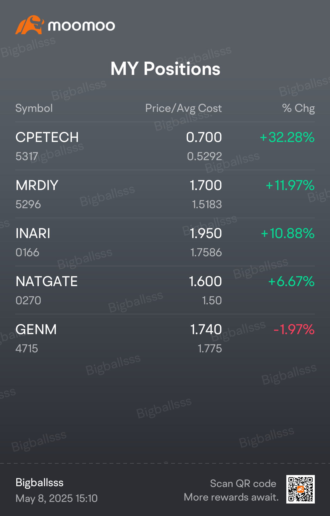Click the -1.97% change for GENM
Image resolution: width=330 pixels, height=516 pixels.
point(294,330)
